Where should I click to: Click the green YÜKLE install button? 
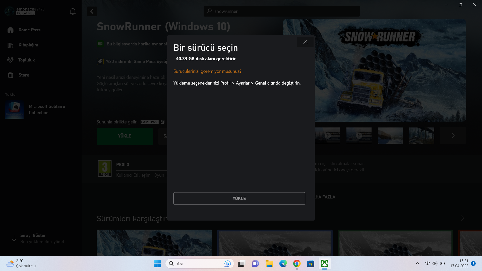(125, 136)
